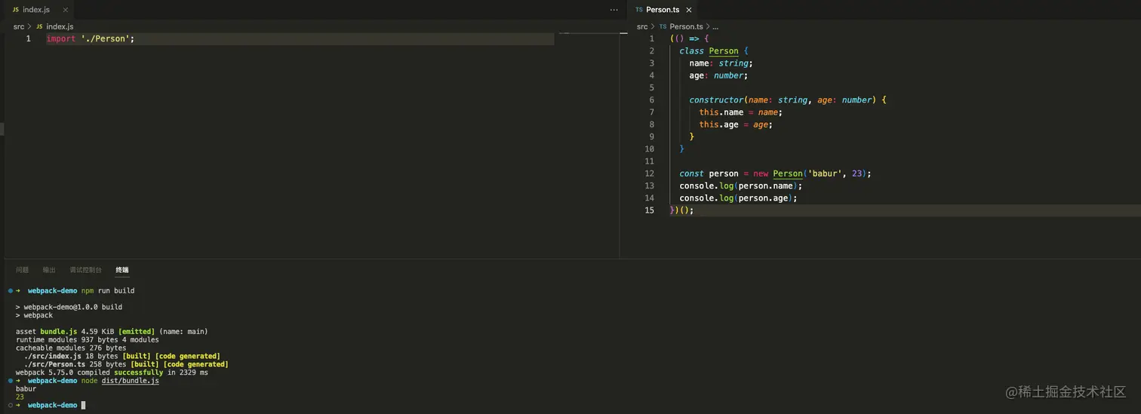Click the src breadcrumb above Person.ts
The image size is (1141, 414).
642,26
